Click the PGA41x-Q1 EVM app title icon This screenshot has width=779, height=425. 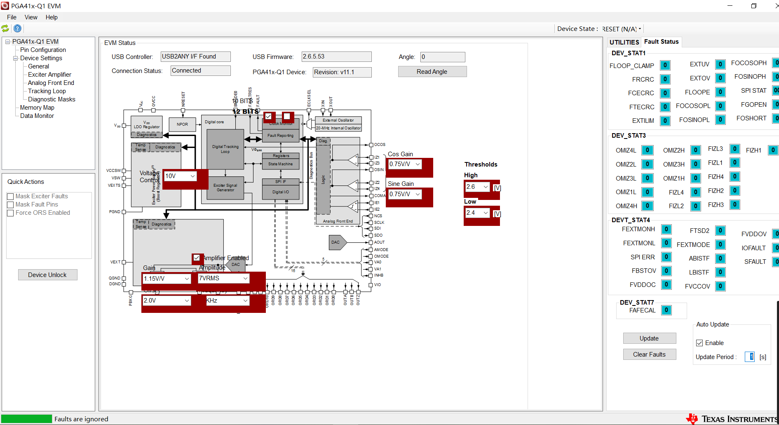point(5,6)
